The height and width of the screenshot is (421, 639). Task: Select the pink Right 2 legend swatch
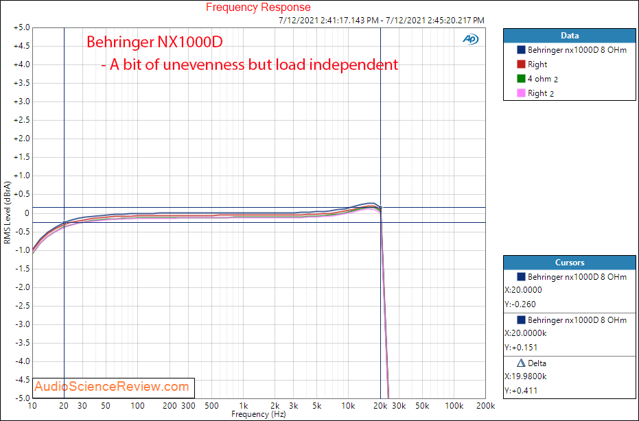click(521, 93)
